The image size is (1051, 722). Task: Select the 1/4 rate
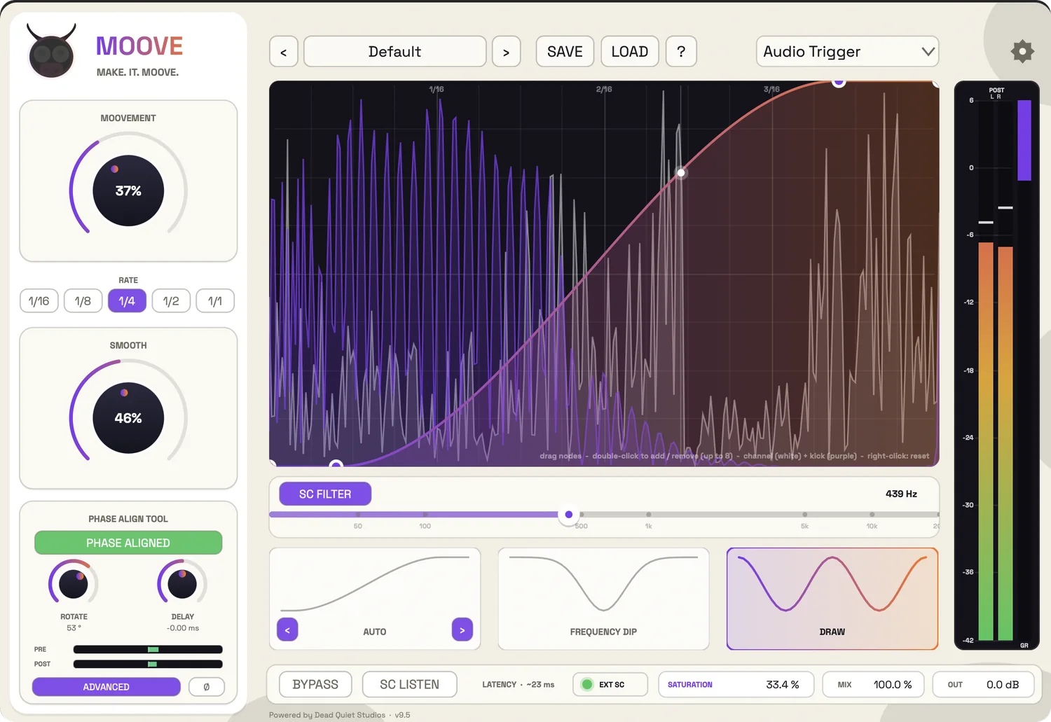point(127,301)
